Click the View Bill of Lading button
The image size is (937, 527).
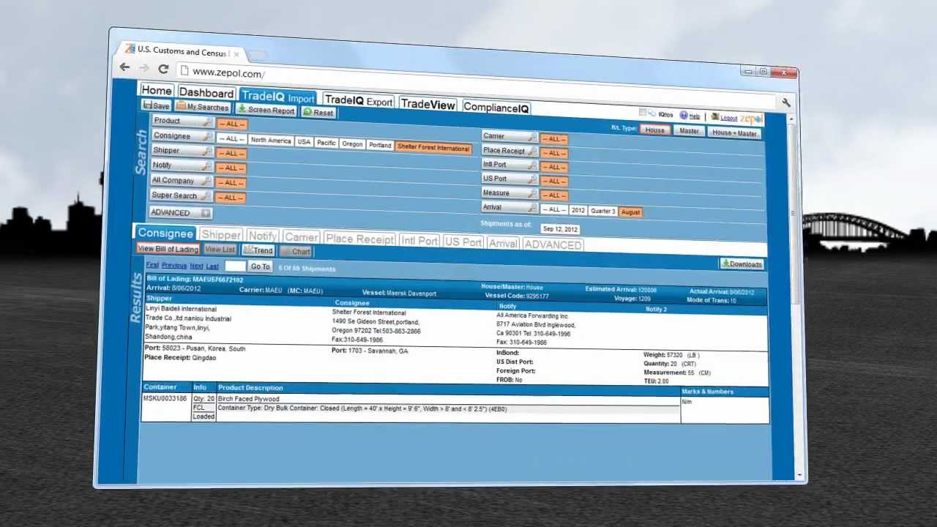tap(168, 249)
